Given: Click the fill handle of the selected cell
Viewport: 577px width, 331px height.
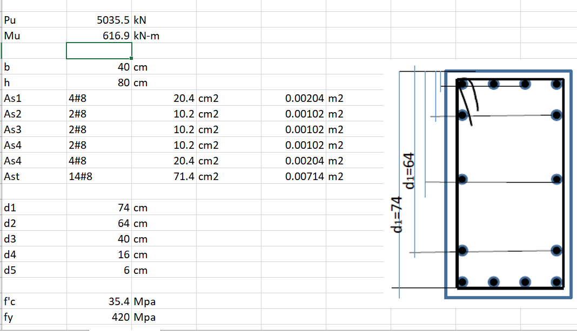Looking at the screenshot, I should [x=131, y=58].
